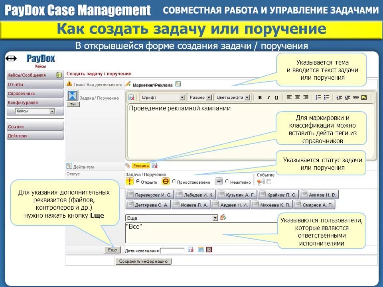Click the warning triangle icon beside Тема
This screenshot has height=287, width=383.
[69, 83]
